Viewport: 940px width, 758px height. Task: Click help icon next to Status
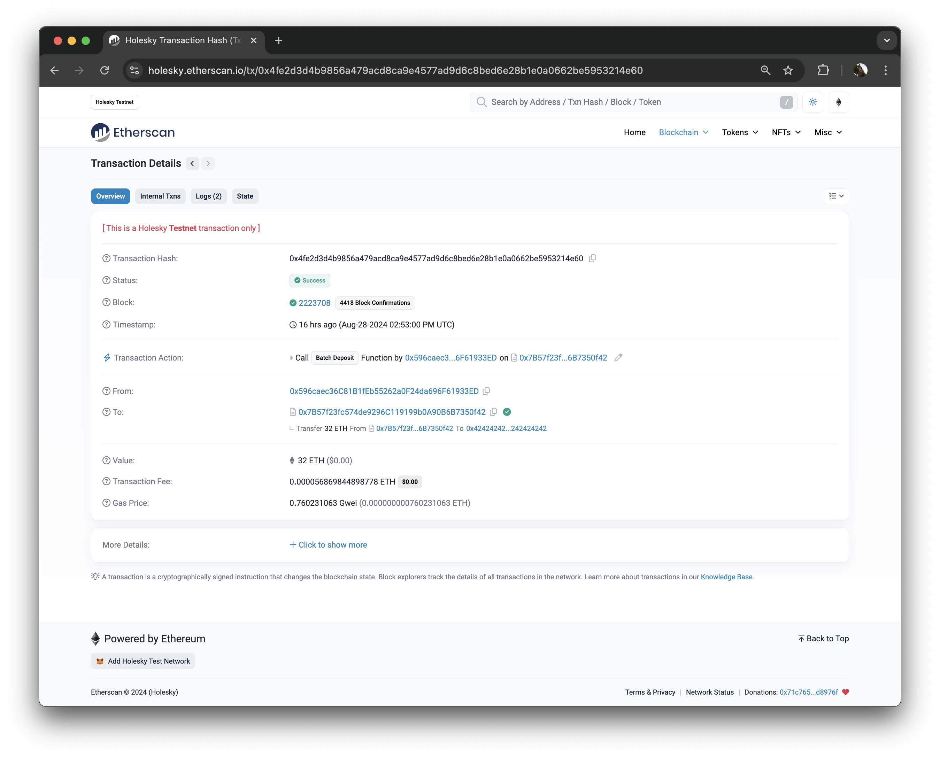pyautogui.click(x=107, y=280)
